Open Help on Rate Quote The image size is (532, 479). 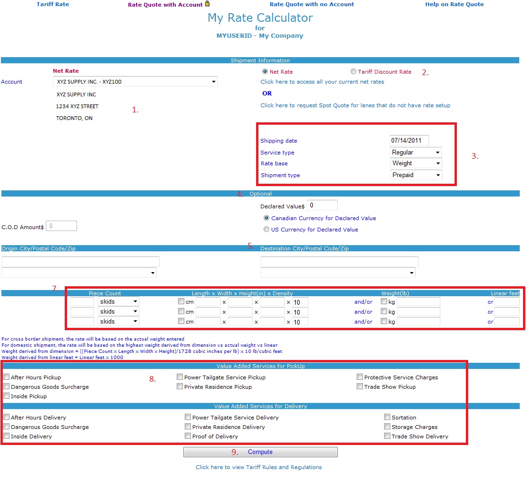(454, 4)
